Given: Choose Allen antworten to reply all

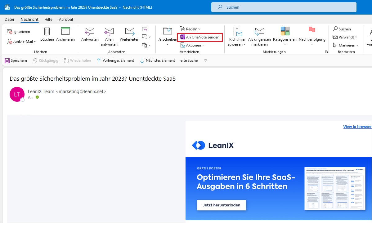Looking at the screenshot, I should click(x=109, y=37).
